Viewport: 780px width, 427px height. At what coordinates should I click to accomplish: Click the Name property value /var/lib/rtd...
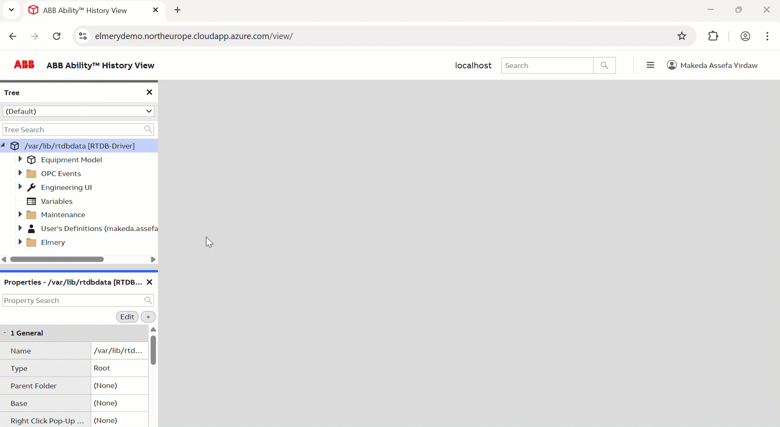[x=119, y=351]
